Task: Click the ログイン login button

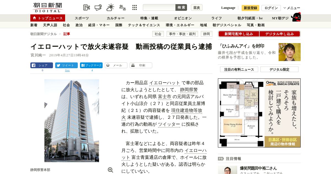Action: pyautogui.click(x=271, y=8)
